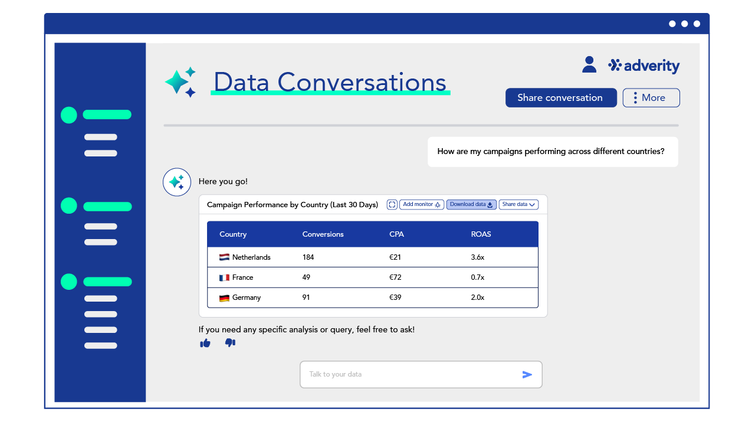Image resolution: width=755 pixels, height=425 pixels.
Task: Give thumbs up feedback on the response
Action: (x=205, y=342)
